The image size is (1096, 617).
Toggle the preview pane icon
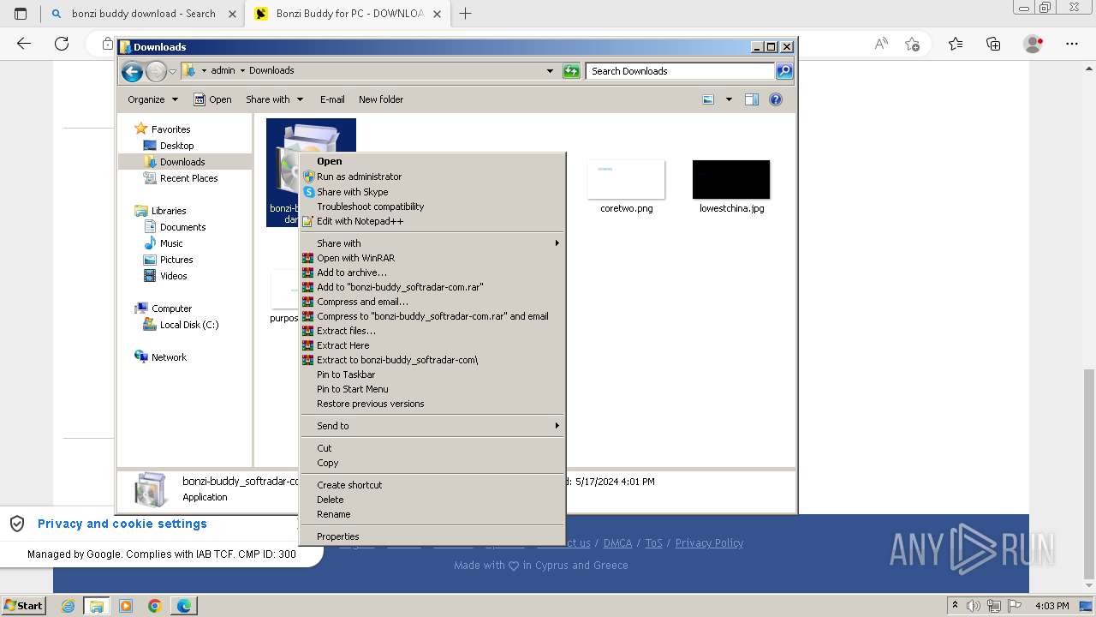(752, 99)
